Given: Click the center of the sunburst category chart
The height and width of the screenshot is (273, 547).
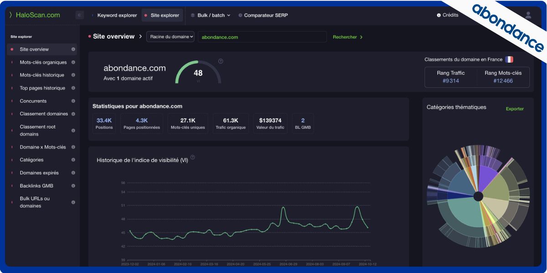Looking at the screenshot, I should coord(478,197).
